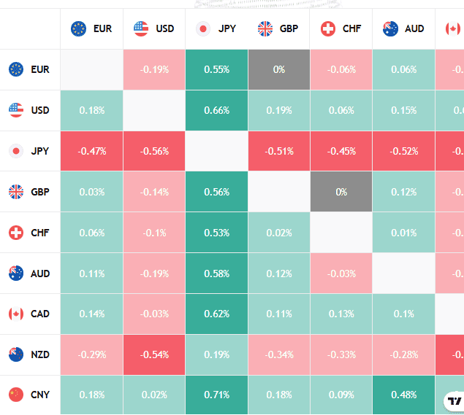Click the CAD flag icon in left column
The height and width of the screenshot is (415, 464).
[15, 314]
